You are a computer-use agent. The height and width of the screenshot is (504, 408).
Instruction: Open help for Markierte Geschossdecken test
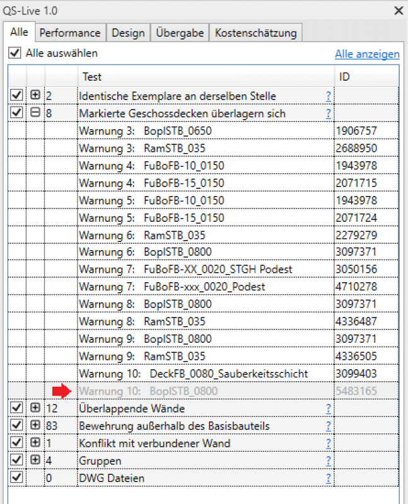[328, 113]
